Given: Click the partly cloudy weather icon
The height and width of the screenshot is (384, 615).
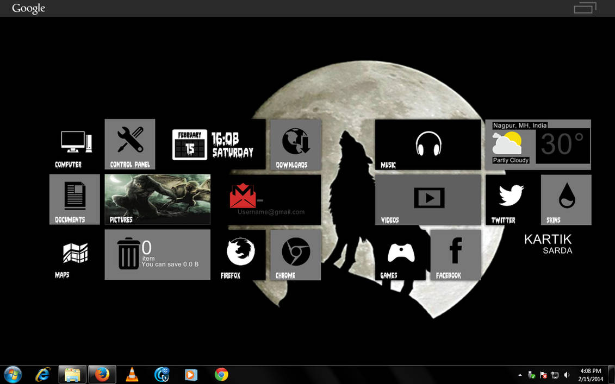Looking at the screenshot, I should pos(507,143).
